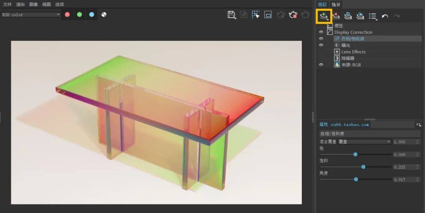The width and height of the screenshot is (425, 213).
Task: Open the 混合覆盖 blend mode dropdown
Action: pyautogui.click(x=364, y=142)
